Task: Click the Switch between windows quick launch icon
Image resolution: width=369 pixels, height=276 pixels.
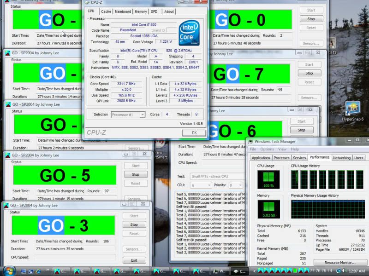Action: [30, 271]
